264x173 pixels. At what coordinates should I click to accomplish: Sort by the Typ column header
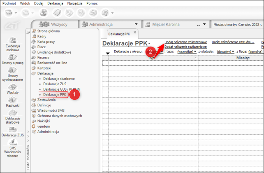(153, 58)
